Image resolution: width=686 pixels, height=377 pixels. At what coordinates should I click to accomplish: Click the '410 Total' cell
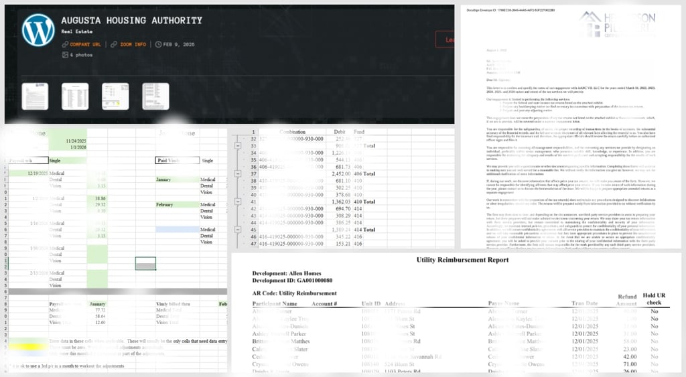coord(364,202)
